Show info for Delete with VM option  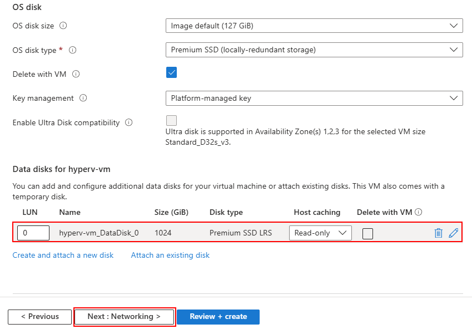[x=76, y=74]
